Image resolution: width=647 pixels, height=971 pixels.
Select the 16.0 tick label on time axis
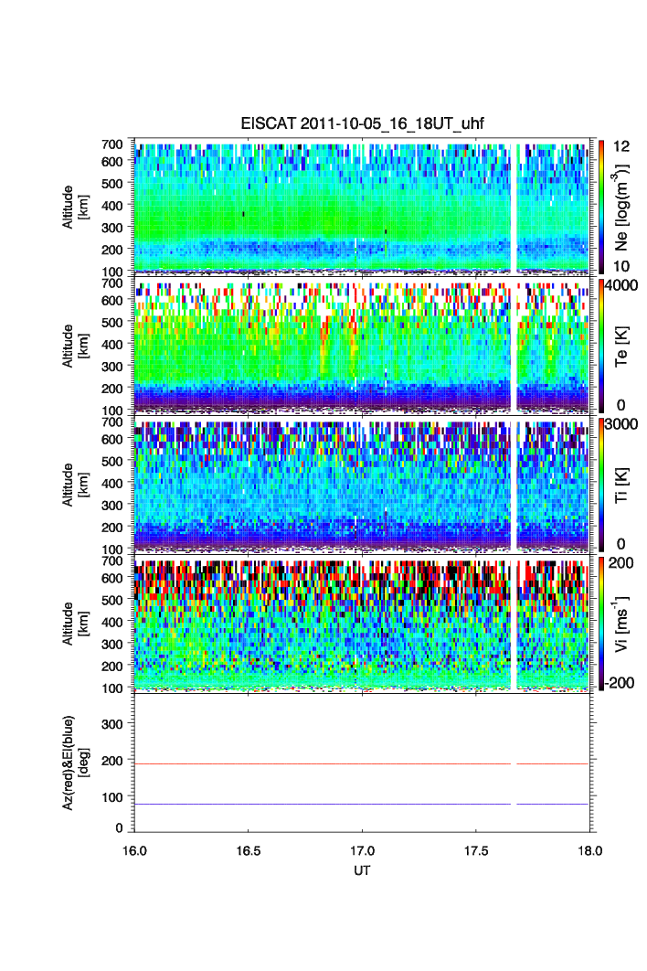click(x=135, y=849)
